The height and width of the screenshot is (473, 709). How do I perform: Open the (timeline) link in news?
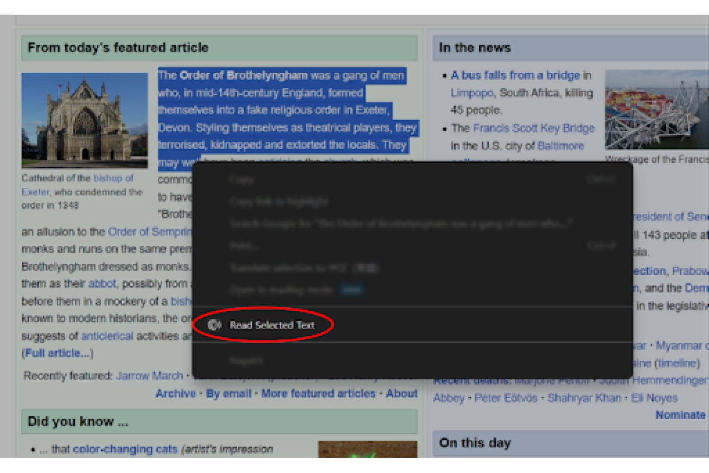(677, 363)
